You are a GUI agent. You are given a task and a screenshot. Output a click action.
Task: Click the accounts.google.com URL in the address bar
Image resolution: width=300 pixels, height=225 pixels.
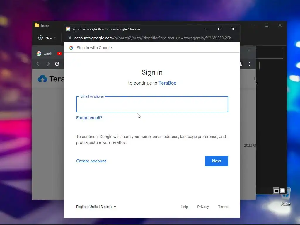154,38
